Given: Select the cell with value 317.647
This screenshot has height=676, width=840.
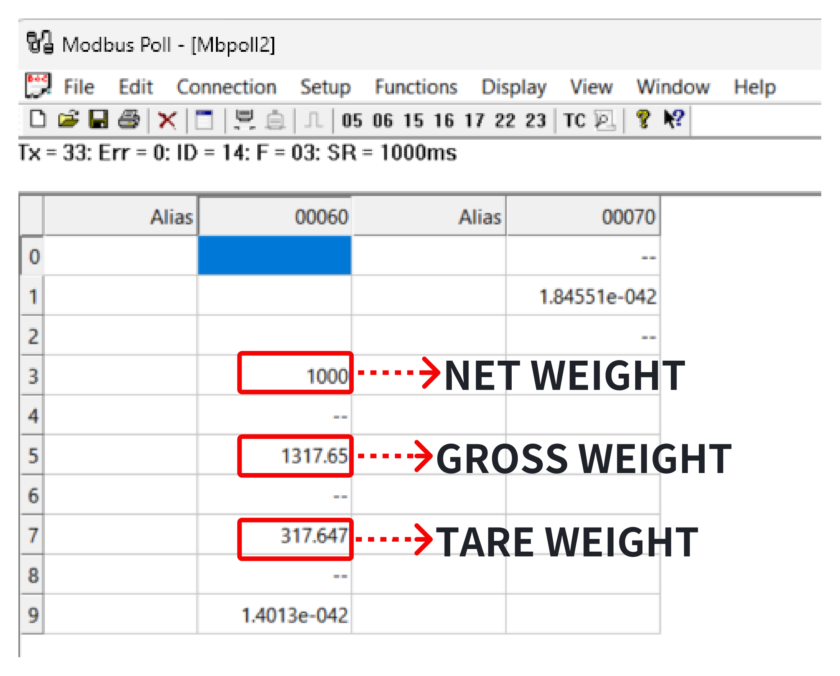Looking at the screenshot, I should click(275, 534).
